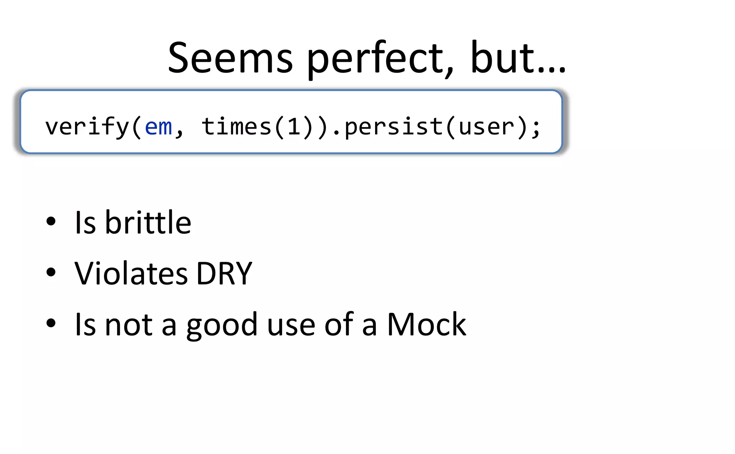
Task: Click the bullet dot before "Is brittle"
Action: pos(51,221)
